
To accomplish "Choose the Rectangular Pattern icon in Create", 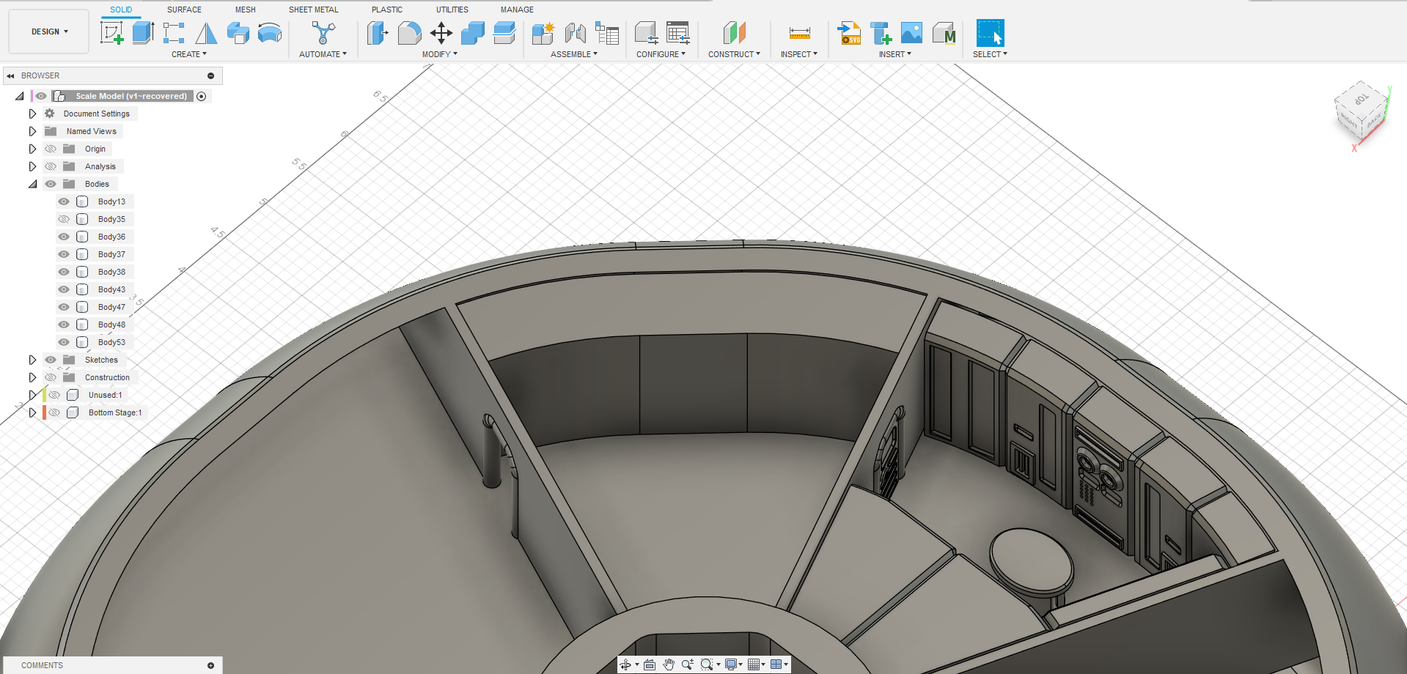I will (x=174, y=32).
